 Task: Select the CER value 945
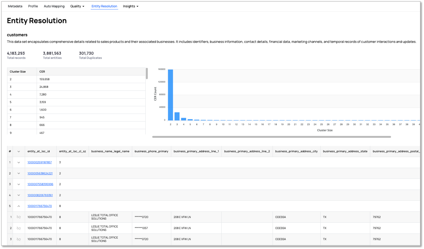[42, 117]
